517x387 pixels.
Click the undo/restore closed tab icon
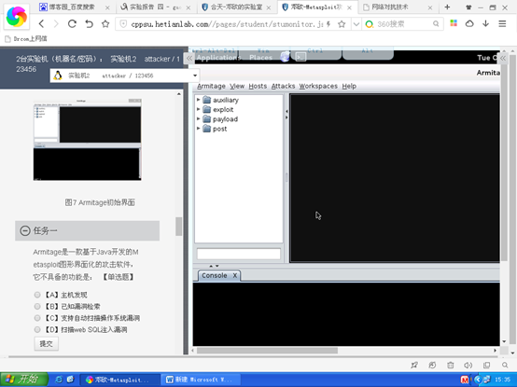tap(89, 23)
